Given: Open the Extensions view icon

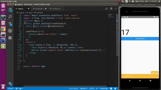Looking at the screenshot, I should pyautogui.click(x=10, y=38).
